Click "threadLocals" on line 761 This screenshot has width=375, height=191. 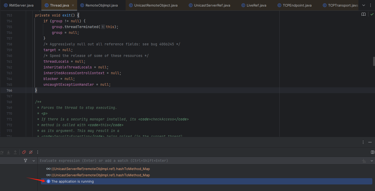point(56,61)
